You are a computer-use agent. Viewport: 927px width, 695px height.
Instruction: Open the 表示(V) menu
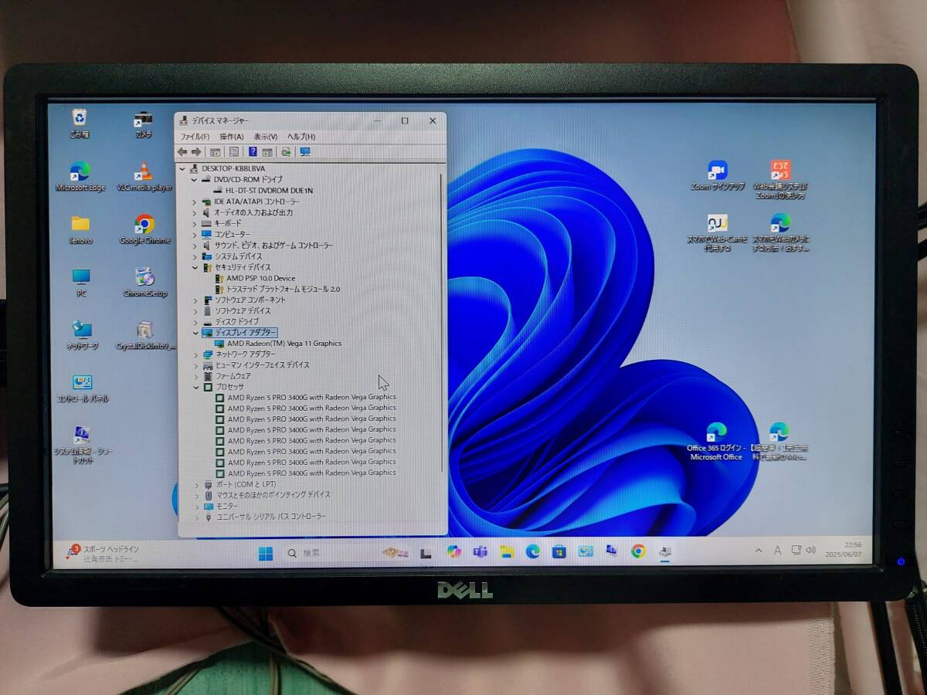pos(266,137)
